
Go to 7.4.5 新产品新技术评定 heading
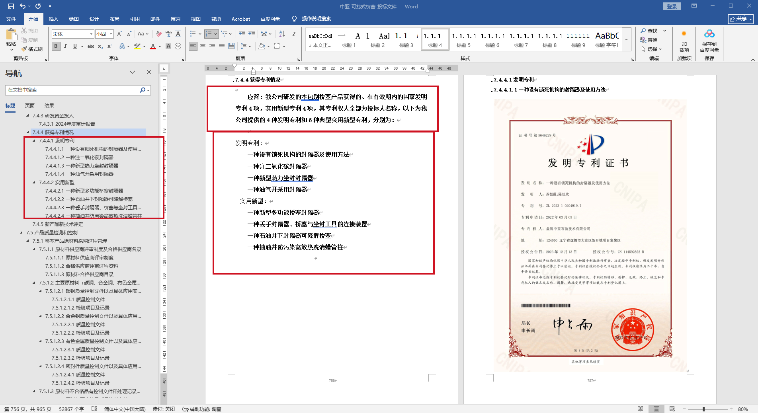(x=58, y=224)
